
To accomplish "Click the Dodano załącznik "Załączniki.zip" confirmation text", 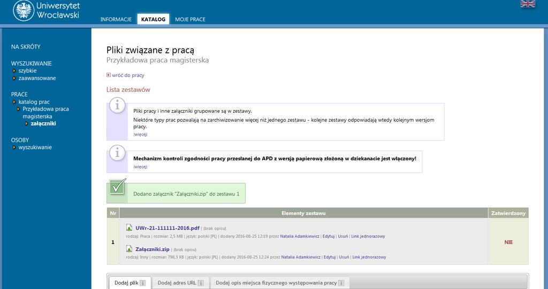I will tap(186, 194).
